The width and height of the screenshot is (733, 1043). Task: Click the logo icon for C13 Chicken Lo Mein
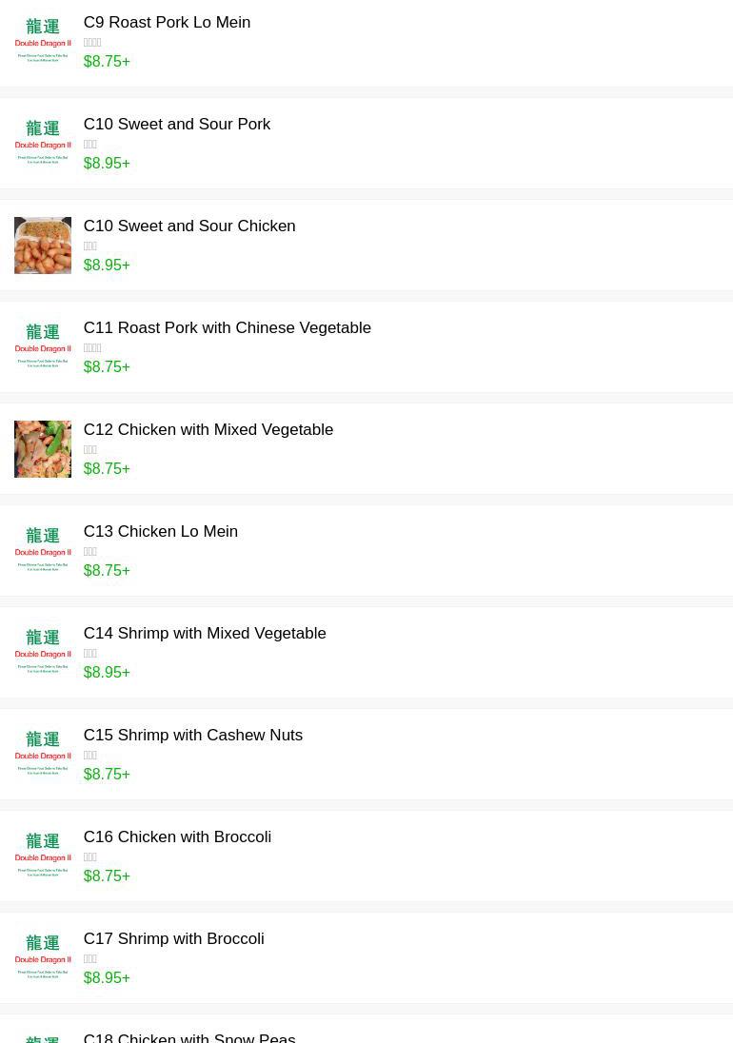pos(43,551)
